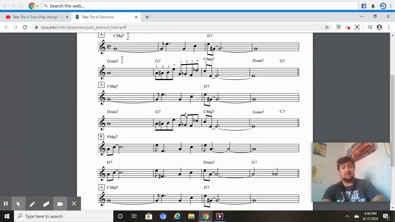Close the recorder annotation toolbar
The width and height of the screenshot is (395, 222).
74,204
